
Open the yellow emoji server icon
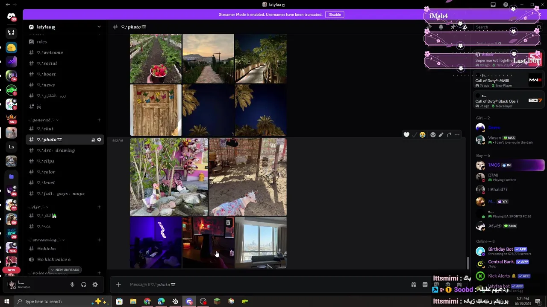(x=11, y=48)
